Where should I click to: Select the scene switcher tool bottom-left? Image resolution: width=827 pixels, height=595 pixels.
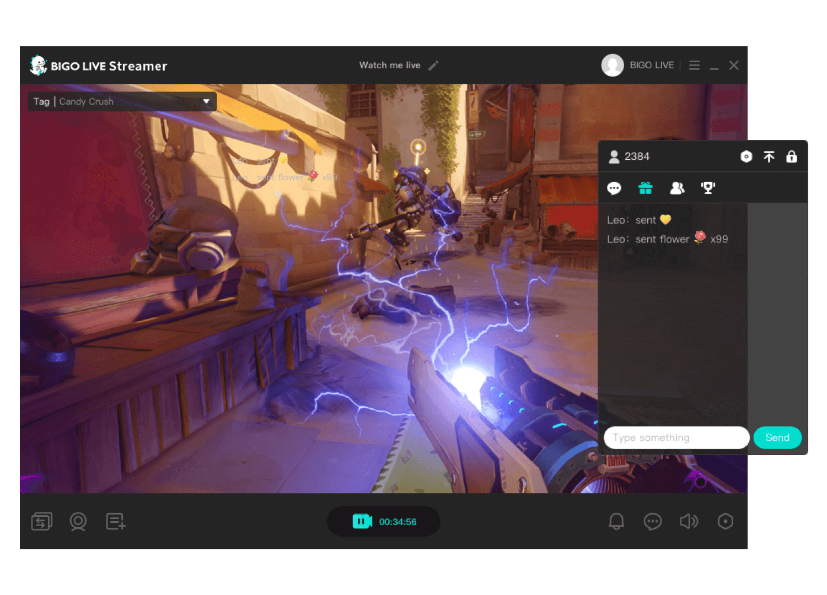coord(42,521)
